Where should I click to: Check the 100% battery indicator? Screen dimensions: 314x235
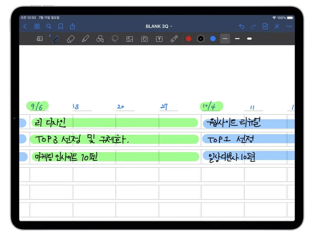point(285,18)
